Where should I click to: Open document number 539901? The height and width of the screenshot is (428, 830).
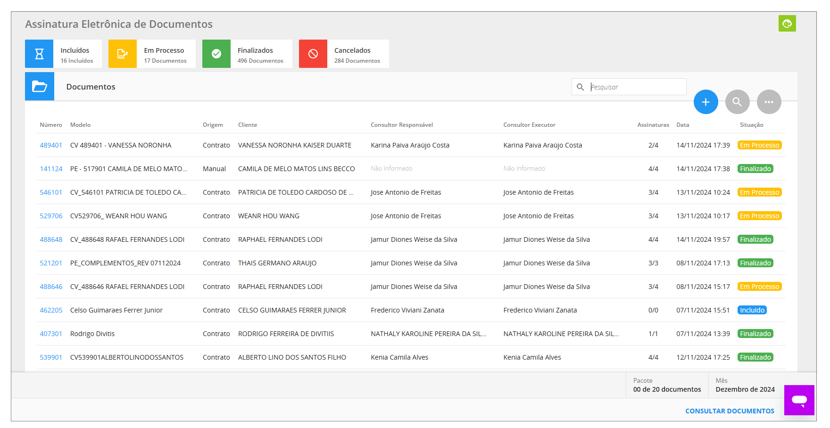pyautogui.click(x=51, y=357)
